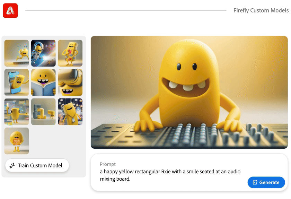
Task: Click the red Adobe logo icon
Action: coord(10,11)
